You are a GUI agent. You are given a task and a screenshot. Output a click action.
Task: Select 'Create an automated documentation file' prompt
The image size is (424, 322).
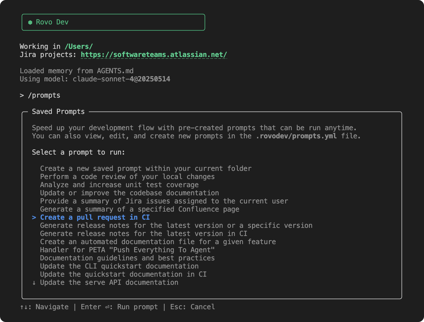coord(158,242)
